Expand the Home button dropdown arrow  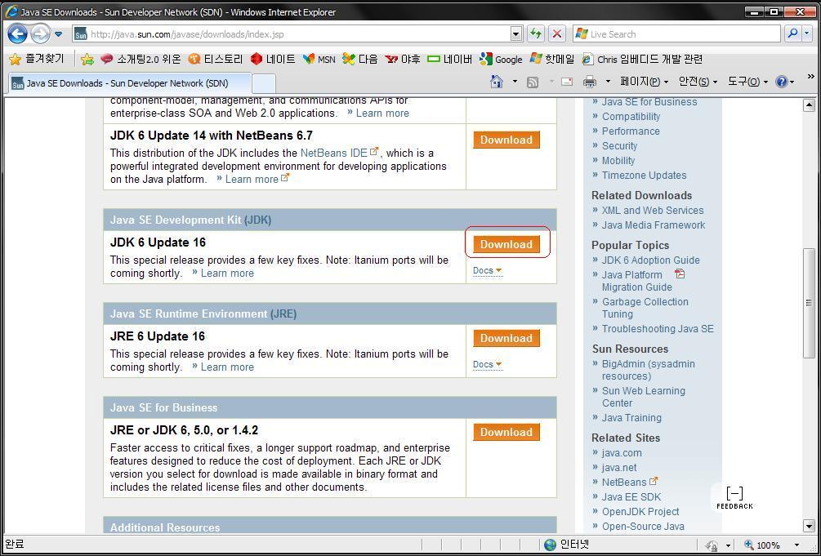click(515, 82)
